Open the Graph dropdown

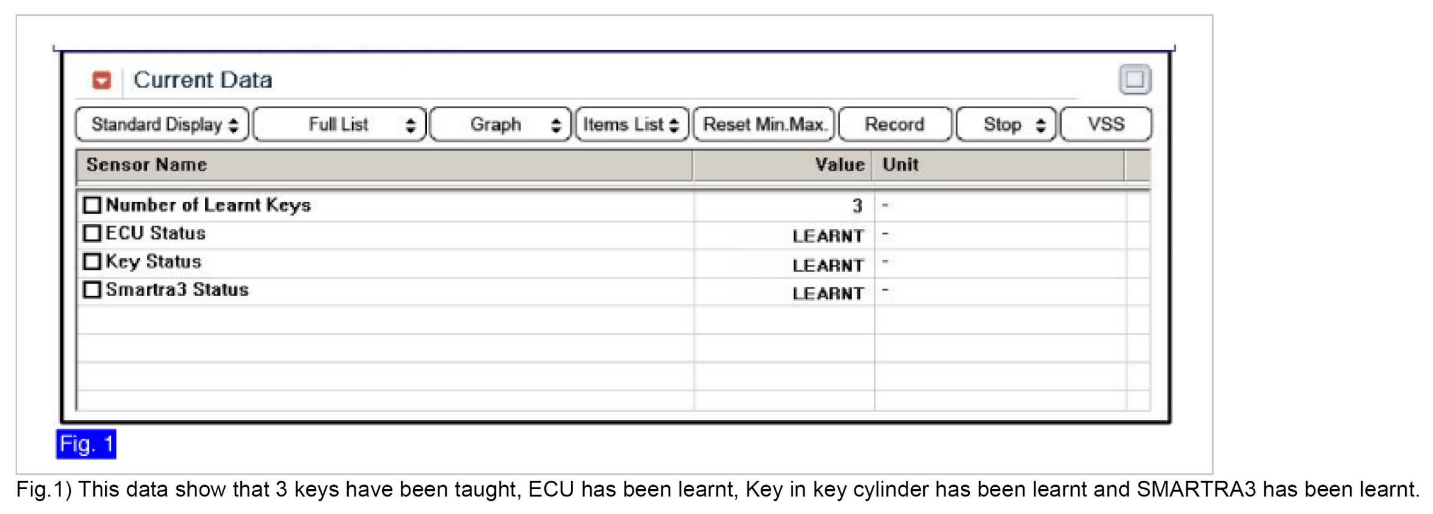pos(500,125)
